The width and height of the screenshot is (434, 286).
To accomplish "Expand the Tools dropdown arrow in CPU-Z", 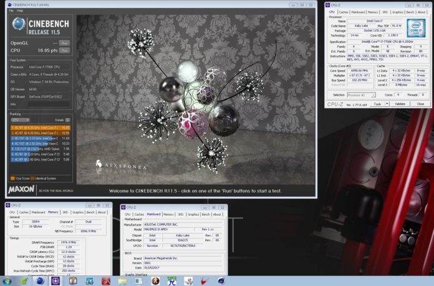I will pyautogui.click(x=387, y=104).
